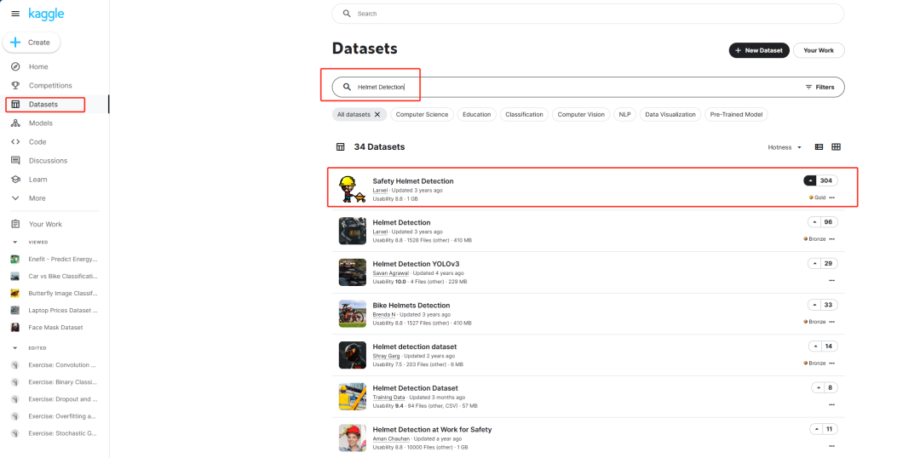Upvote the Helmet Detection YOLOv3 dataset

coord(815,263)
